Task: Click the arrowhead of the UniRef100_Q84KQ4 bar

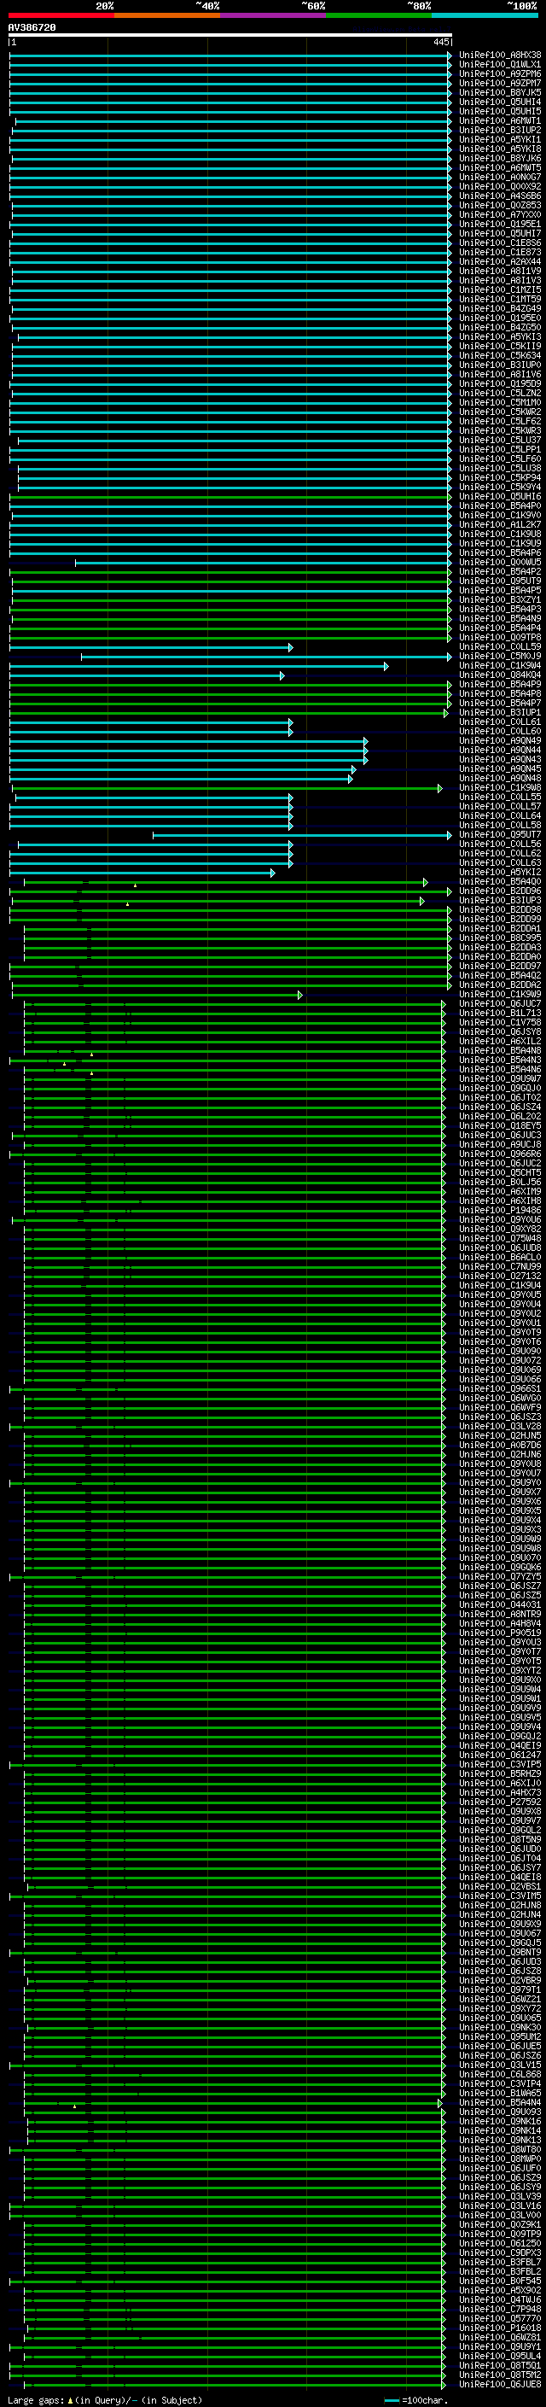Action: click(282, 675)
